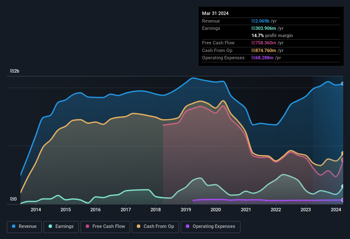Toggle the Earnings legend button
Image resolution: width=350 pixels, height=239 pixels.
click(61, 227)
